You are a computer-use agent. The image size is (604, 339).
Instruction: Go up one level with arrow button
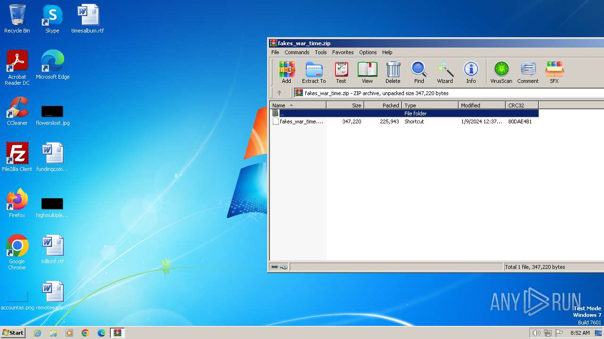[x=279, y=93]
